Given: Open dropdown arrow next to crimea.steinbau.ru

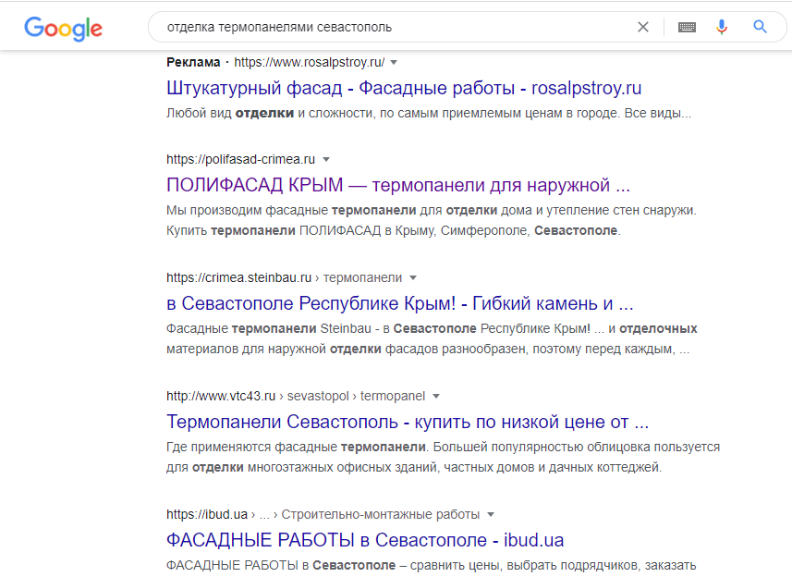Looking at the screenshot, I should pos(413,277).
